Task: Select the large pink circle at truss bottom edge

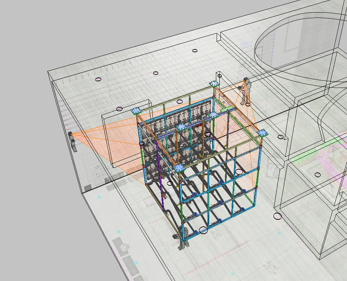Action: (x=203, y=230)
